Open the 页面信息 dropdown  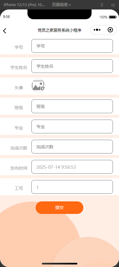coord(61,5)
